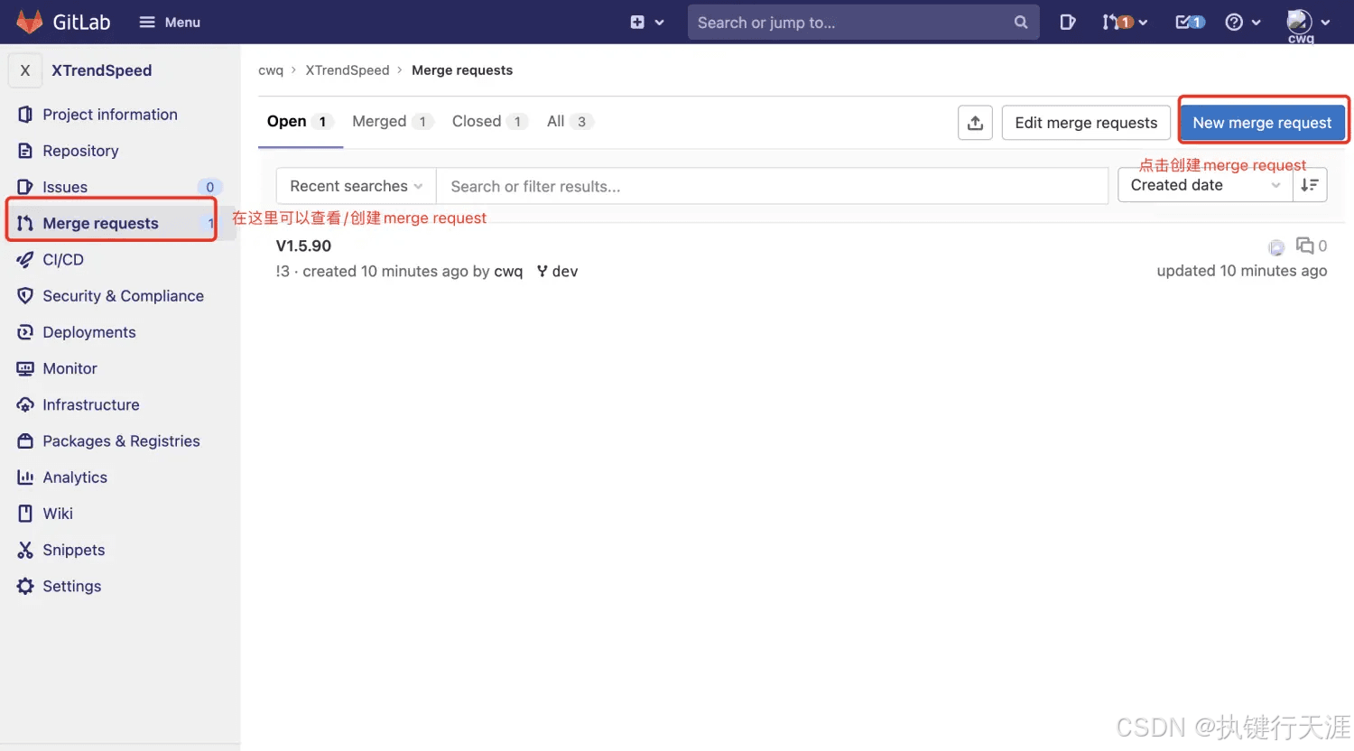Open Packages & Registries section
This screenshot has height=751, width=1354.
tap(121, 440)
